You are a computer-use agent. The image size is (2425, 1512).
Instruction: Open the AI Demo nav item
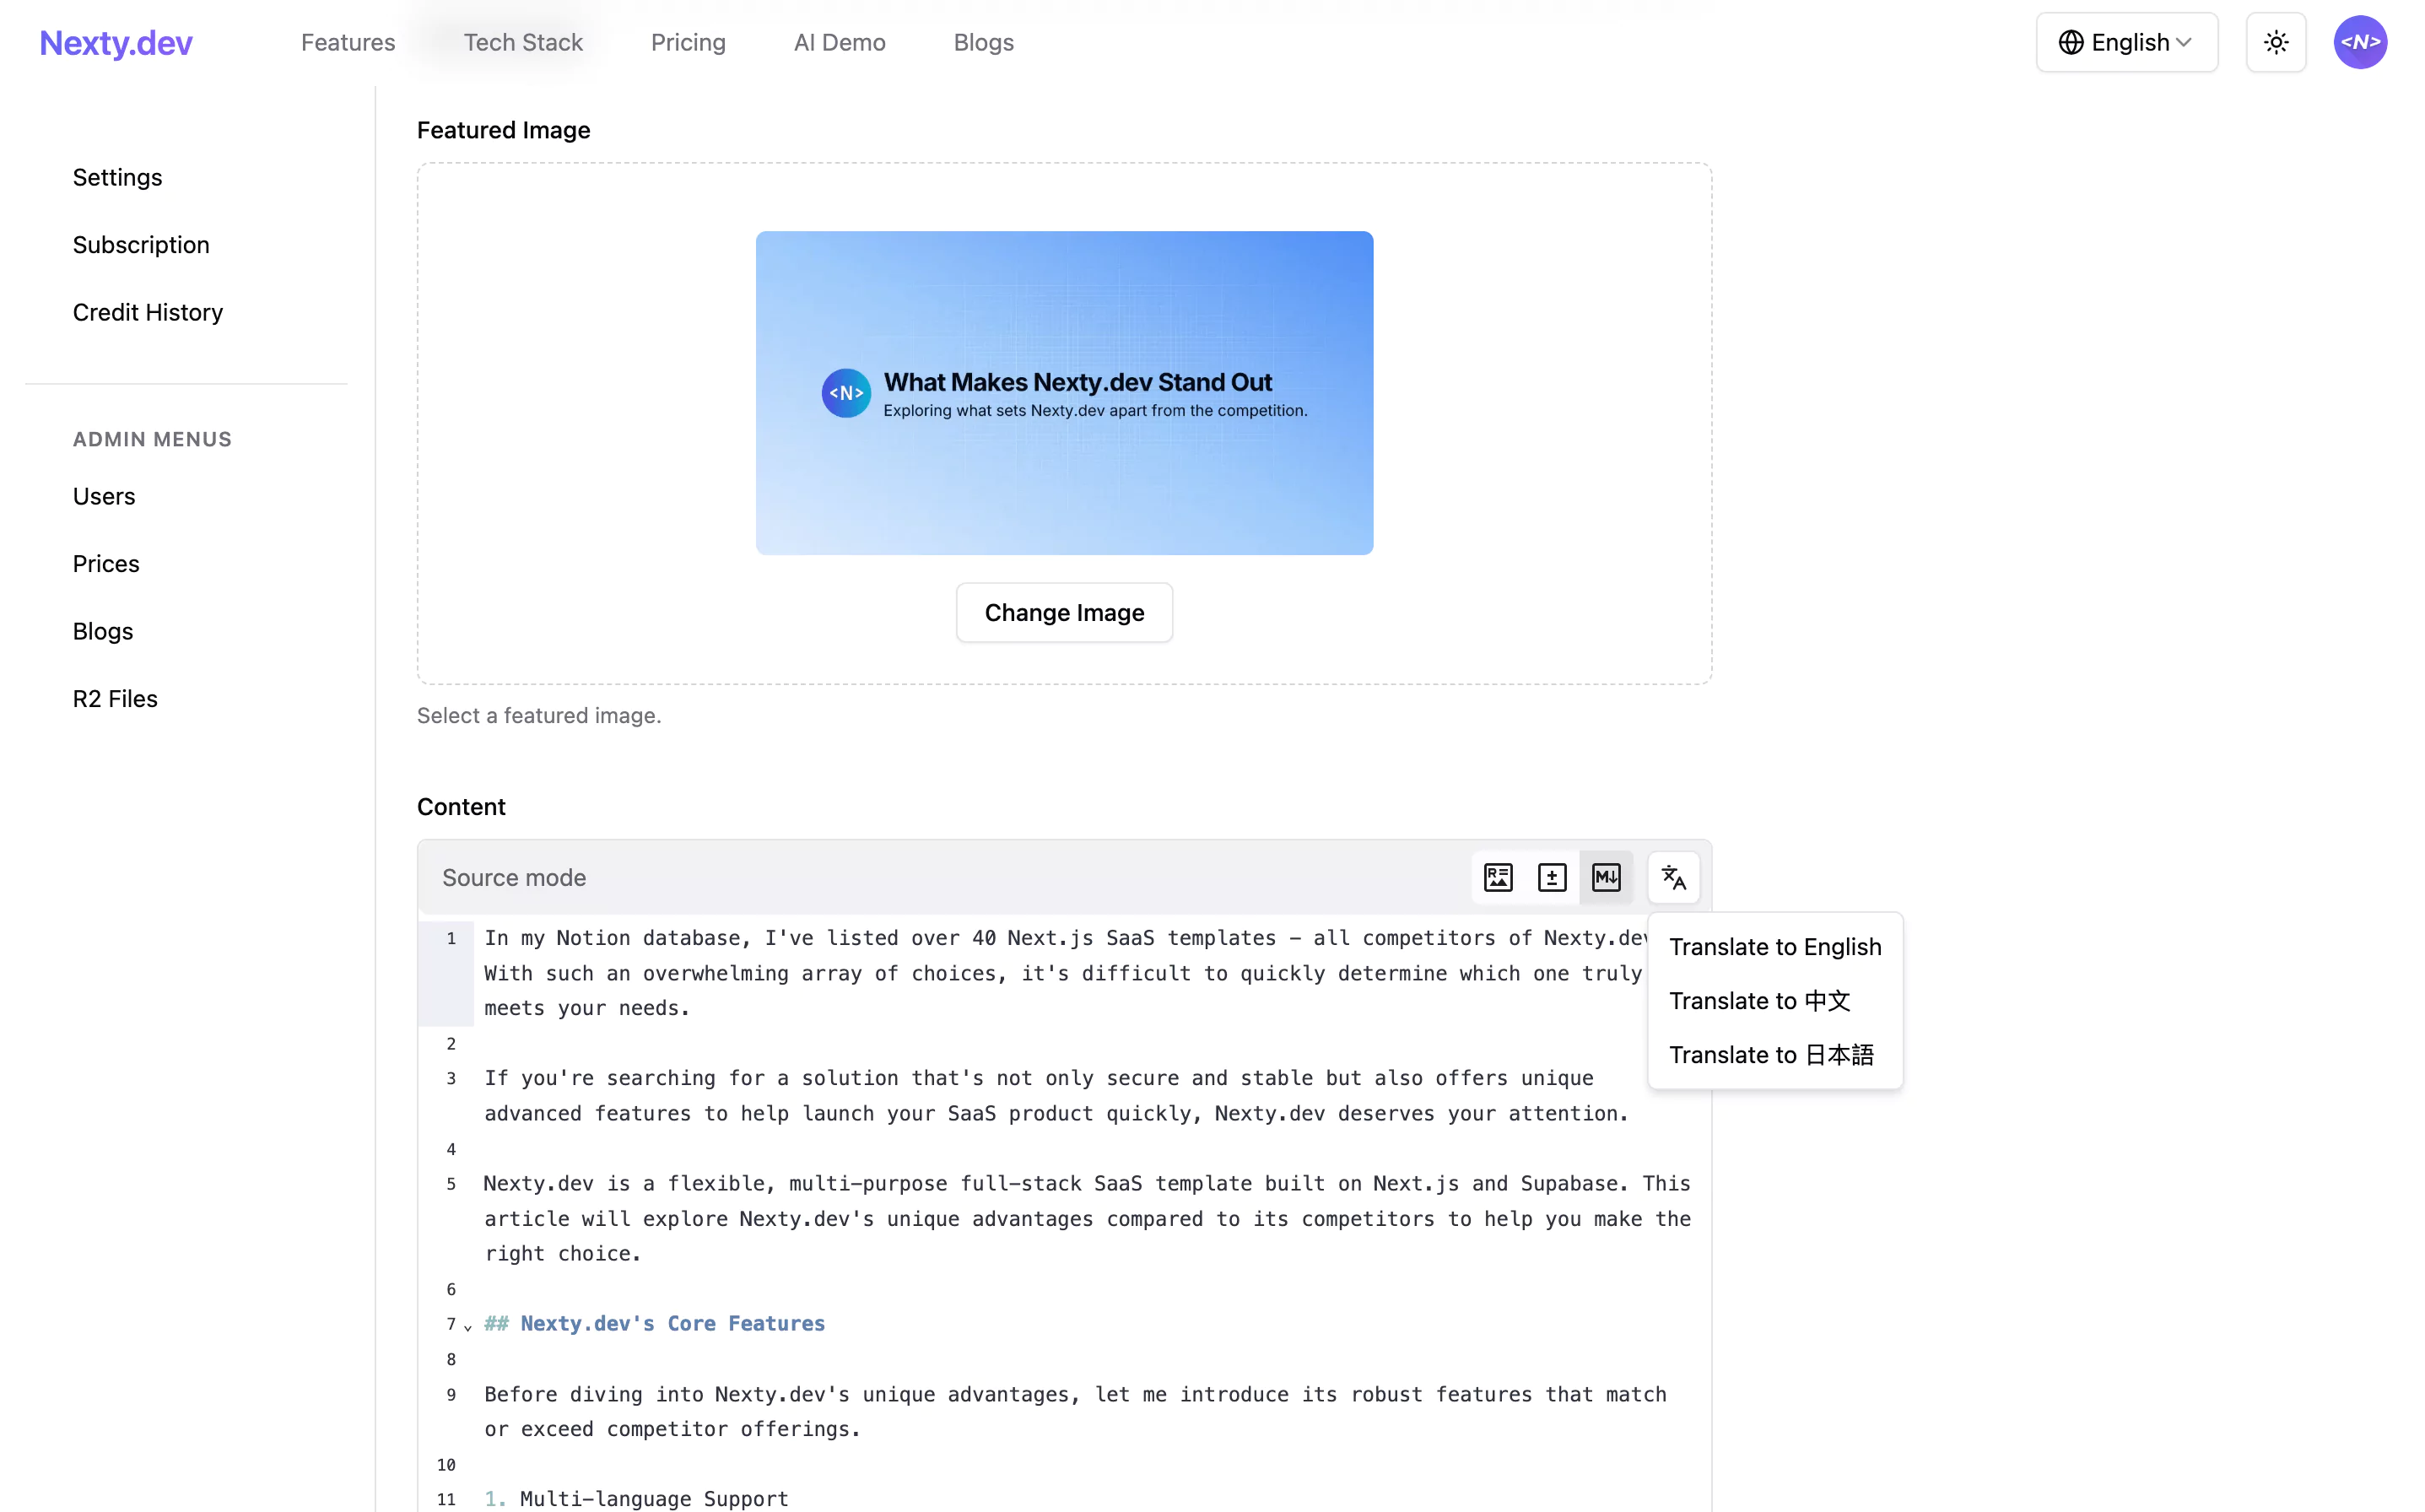pyautogui.click(x=839, y=42)
